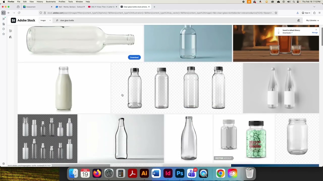Open Creative Cloud from the Dock
This screenshot has width=323, height=181.
tap(232, 173)
